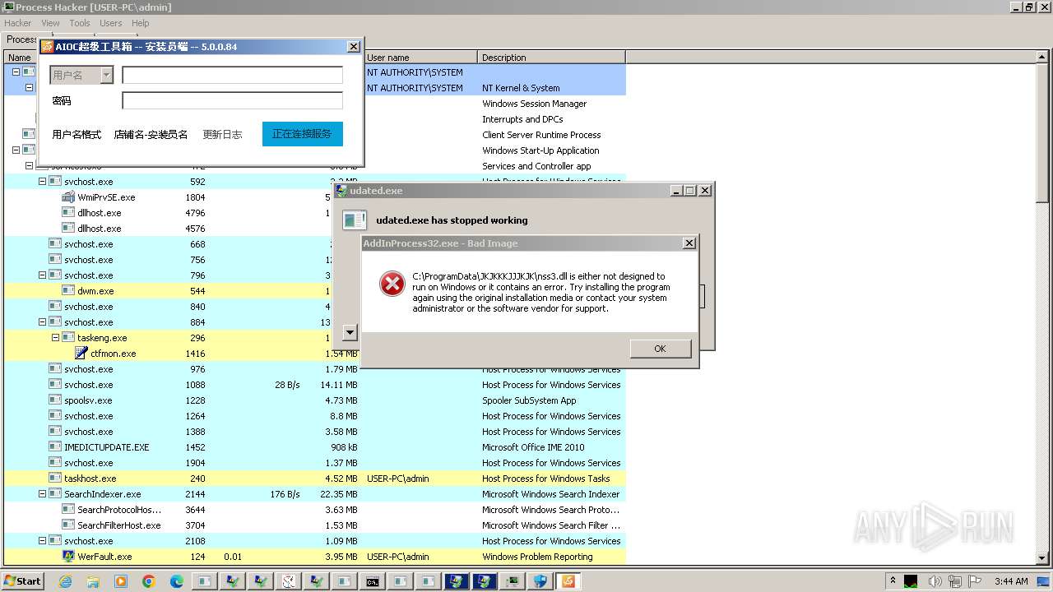
Task: Click the spoolsv.exe process icon
Action: [x=55, y=400]
